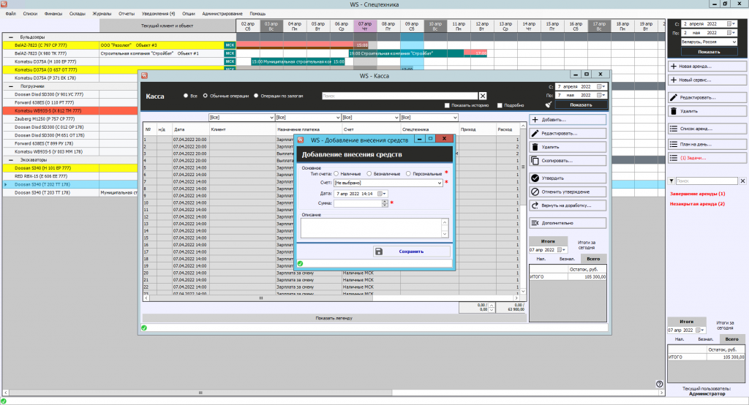The height and width of the screenshot is (405, 749).
Task: Open the Журналы menu
Action: pyautogui.click(x=102, y=13)
